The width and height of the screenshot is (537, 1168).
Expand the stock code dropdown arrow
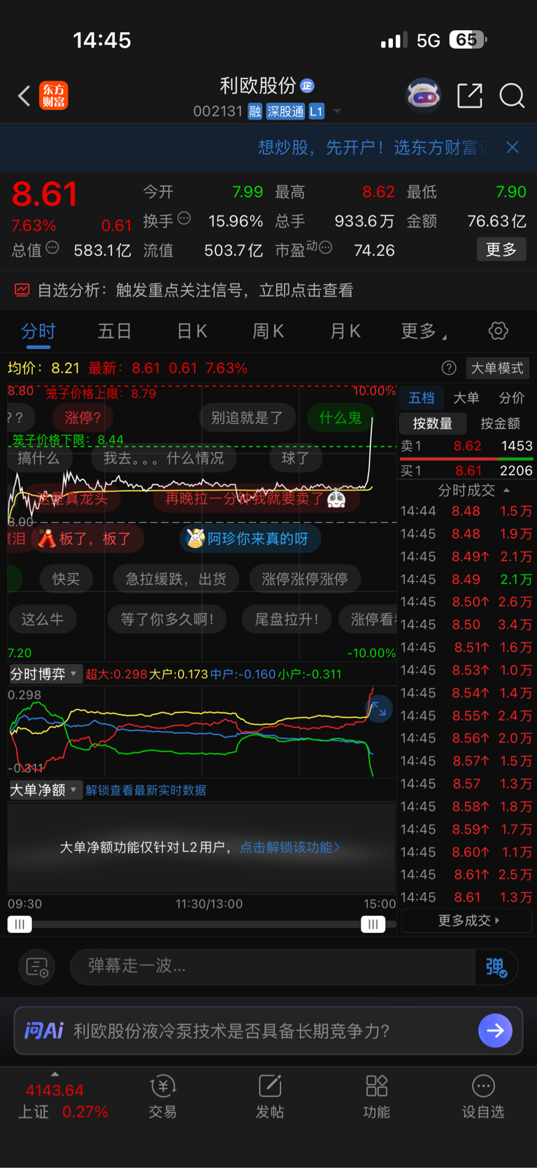[337, 111]
